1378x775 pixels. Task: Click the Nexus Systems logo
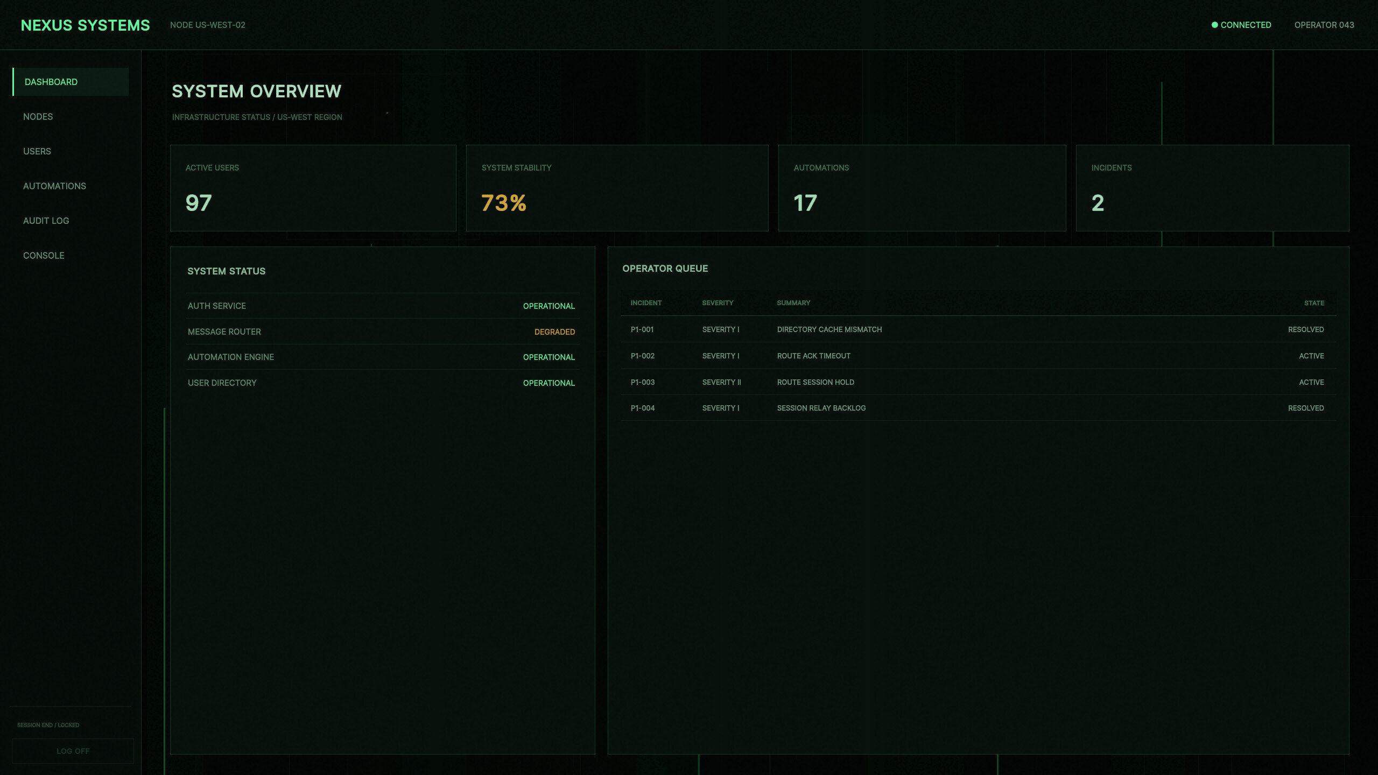pyautogui.click(x=86, y=25)
